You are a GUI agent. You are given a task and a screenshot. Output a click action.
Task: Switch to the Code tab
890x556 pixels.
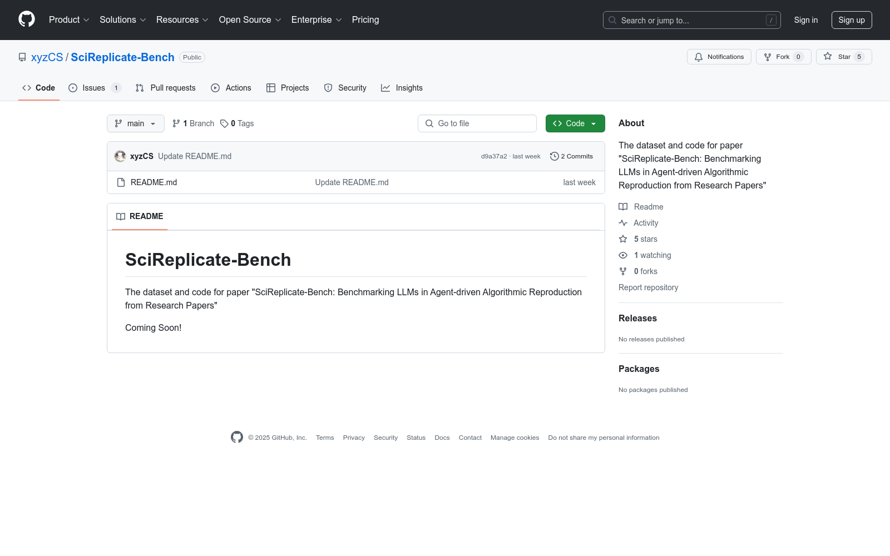(38, 88)
